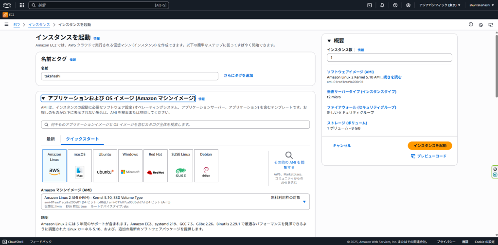Click the CloudShell icon in the footer
Viewport: 498px width, 245px height.
pyautogui.click(x=5, y=242)
